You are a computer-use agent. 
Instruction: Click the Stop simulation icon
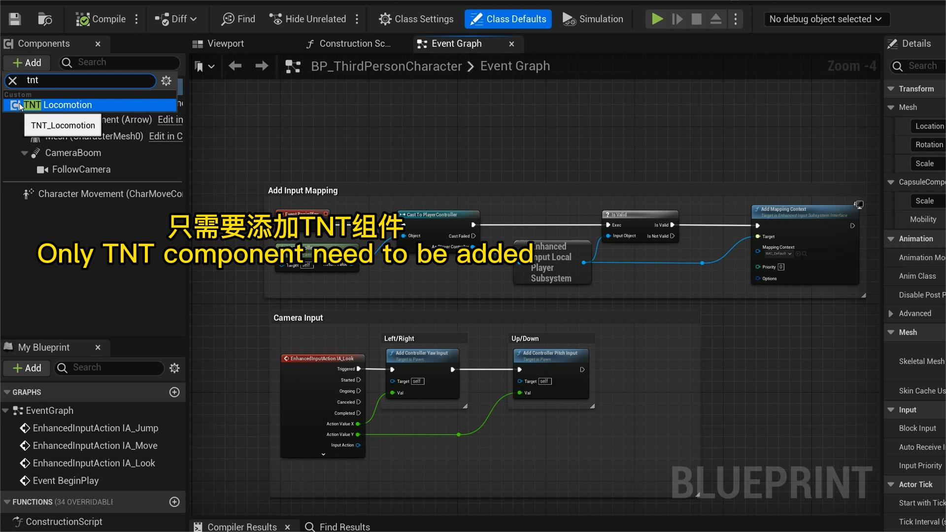click(696, 19)
